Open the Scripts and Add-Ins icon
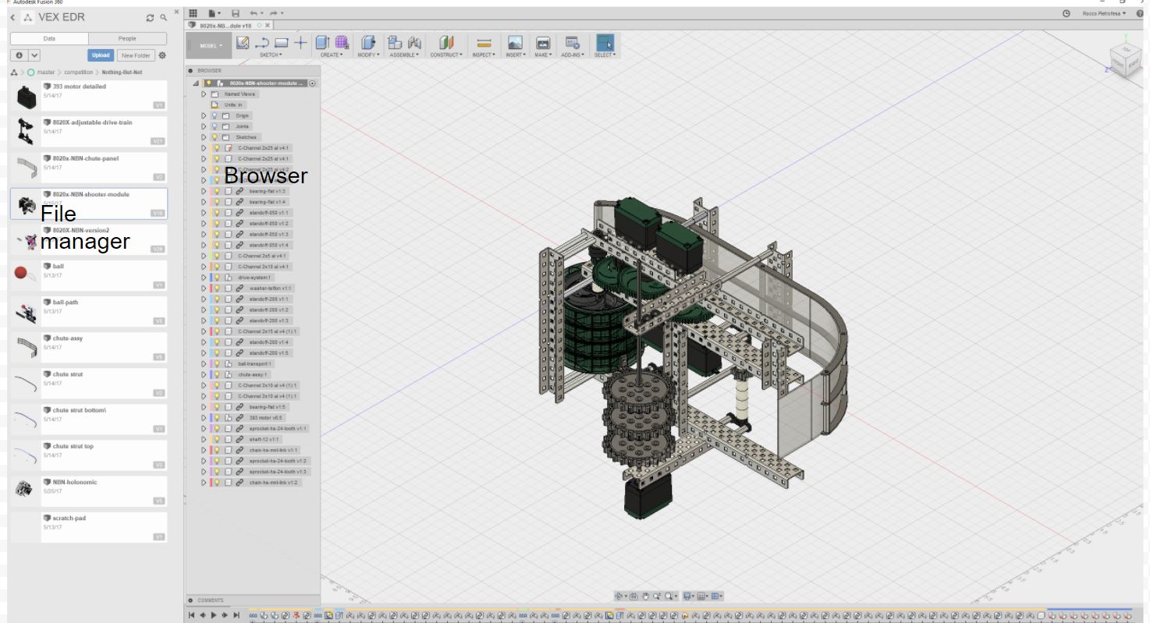Viewport: 1150px width, 623px height. click(572, 43)
